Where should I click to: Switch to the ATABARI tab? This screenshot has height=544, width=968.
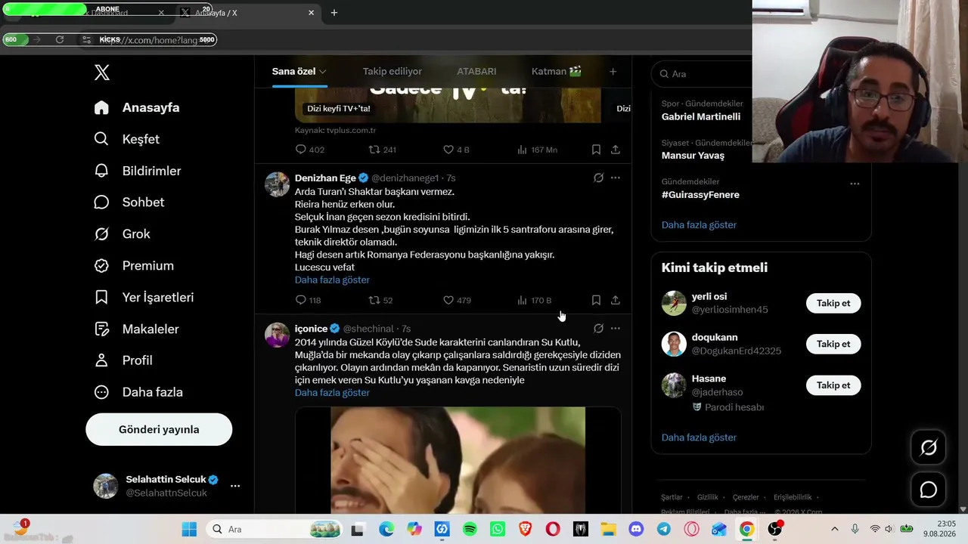(476, 71)
